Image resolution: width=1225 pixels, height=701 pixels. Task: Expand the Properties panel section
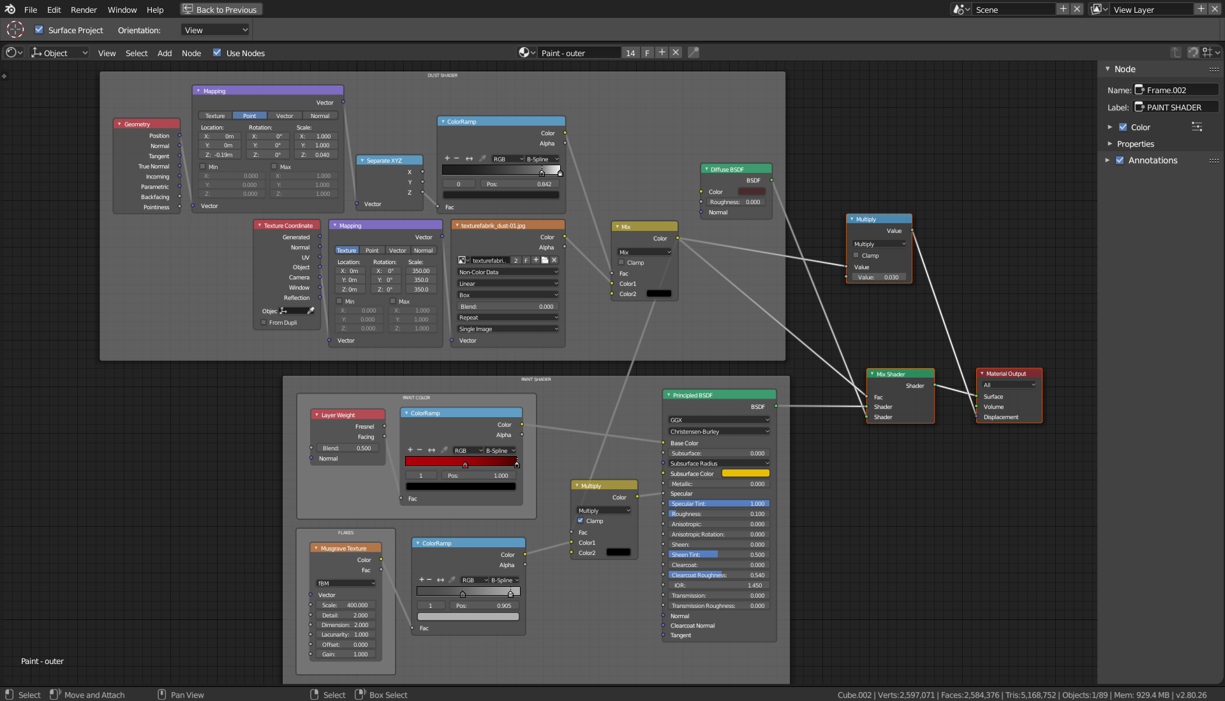1135,144
